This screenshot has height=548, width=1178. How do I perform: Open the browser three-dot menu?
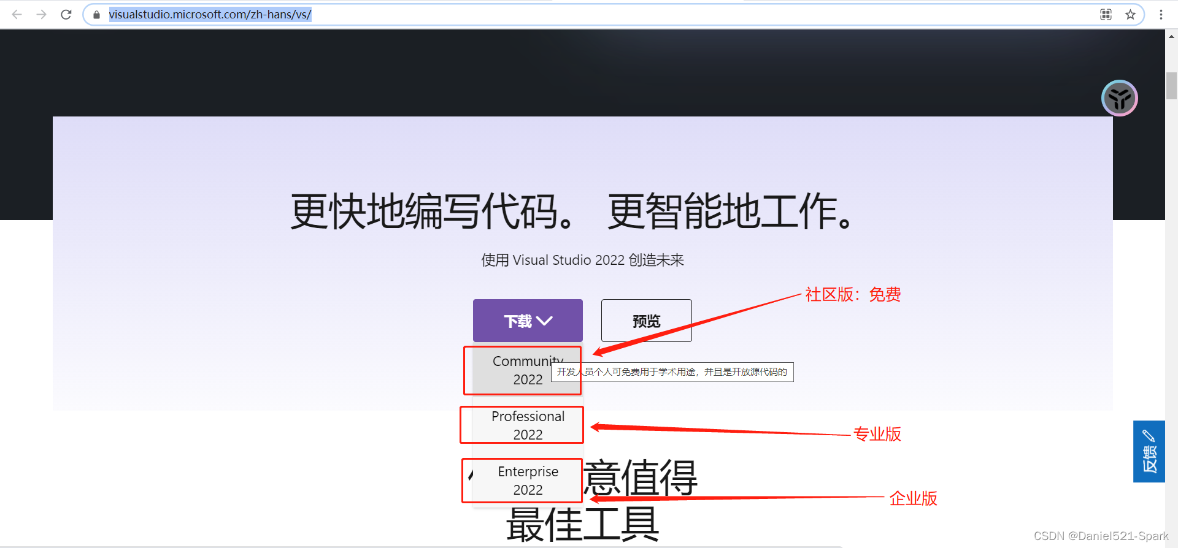(x=1161, y=15)
